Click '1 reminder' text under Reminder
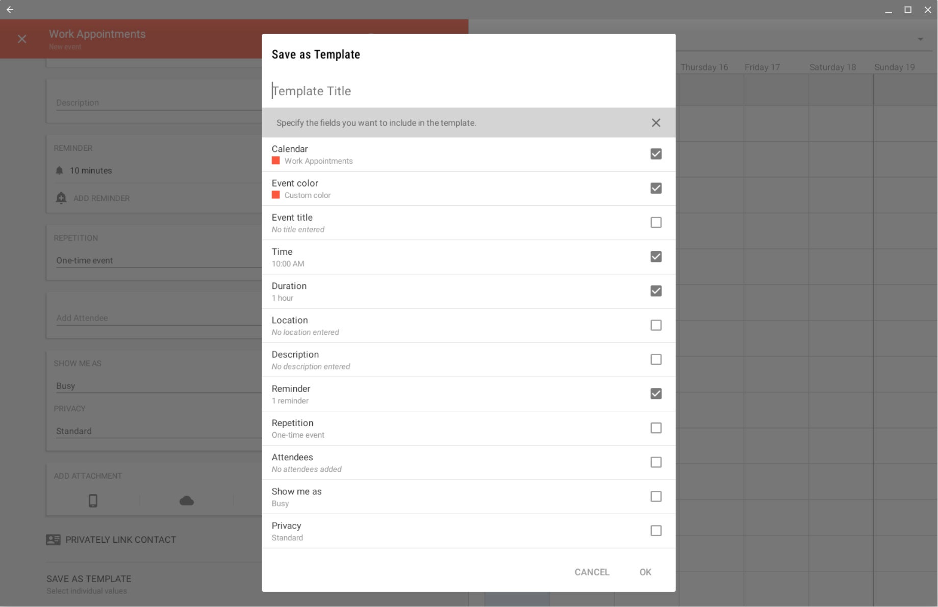938x607 pixels. 290,401
